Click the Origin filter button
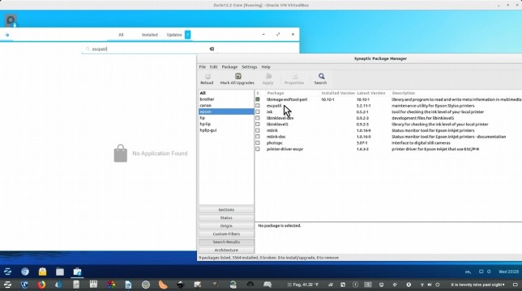 [x=226, y=226]
